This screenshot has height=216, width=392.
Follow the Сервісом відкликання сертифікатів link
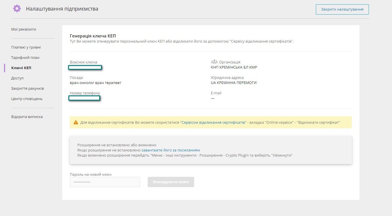[x=213, y=122]
